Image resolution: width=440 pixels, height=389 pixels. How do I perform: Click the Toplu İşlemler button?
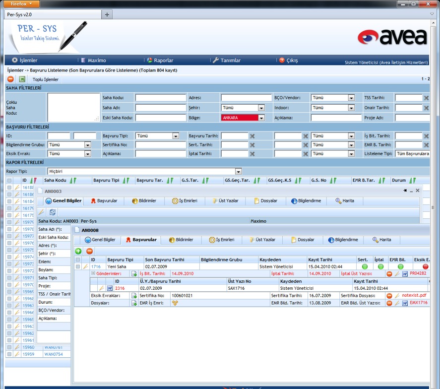[46, 79]
